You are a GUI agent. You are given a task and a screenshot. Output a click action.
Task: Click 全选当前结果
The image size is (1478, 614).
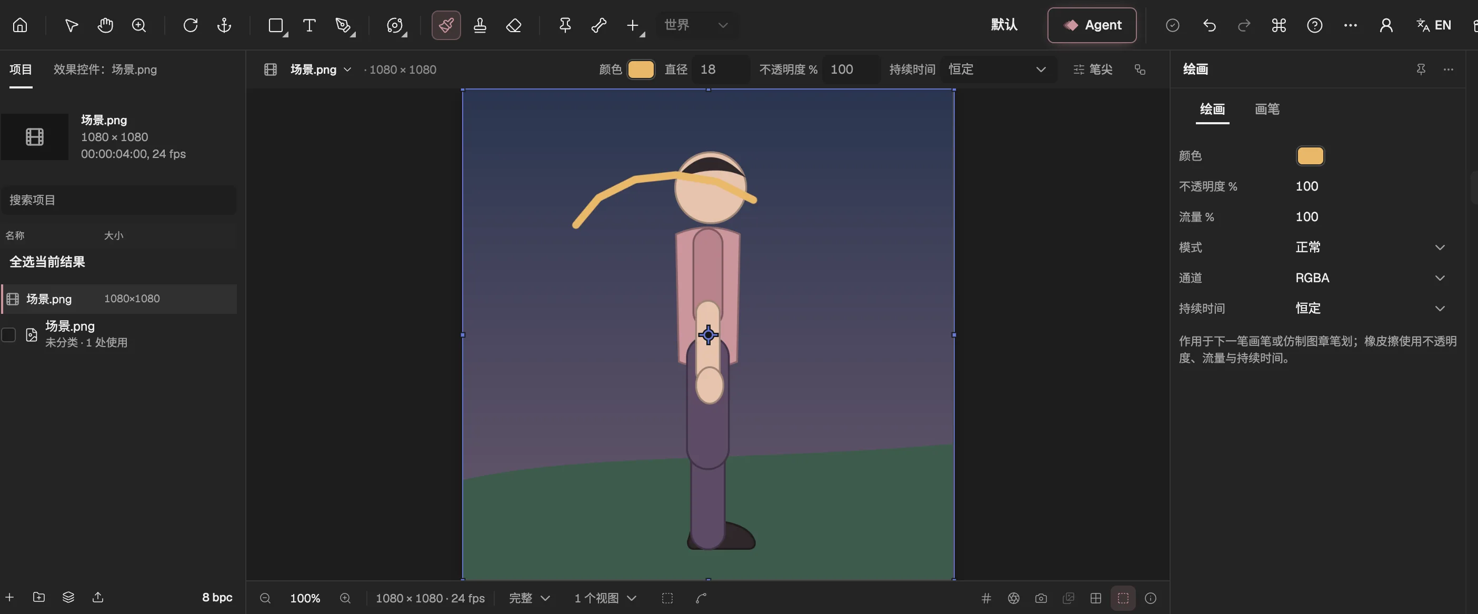click(47, 262)
